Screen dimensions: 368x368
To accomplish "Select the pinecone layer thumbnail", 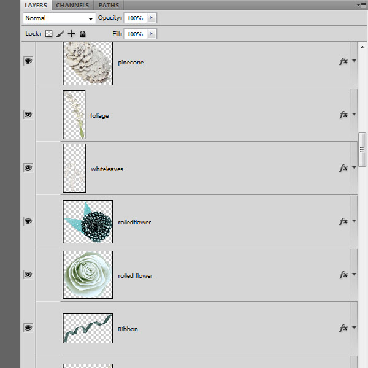I will click(88, 63).
